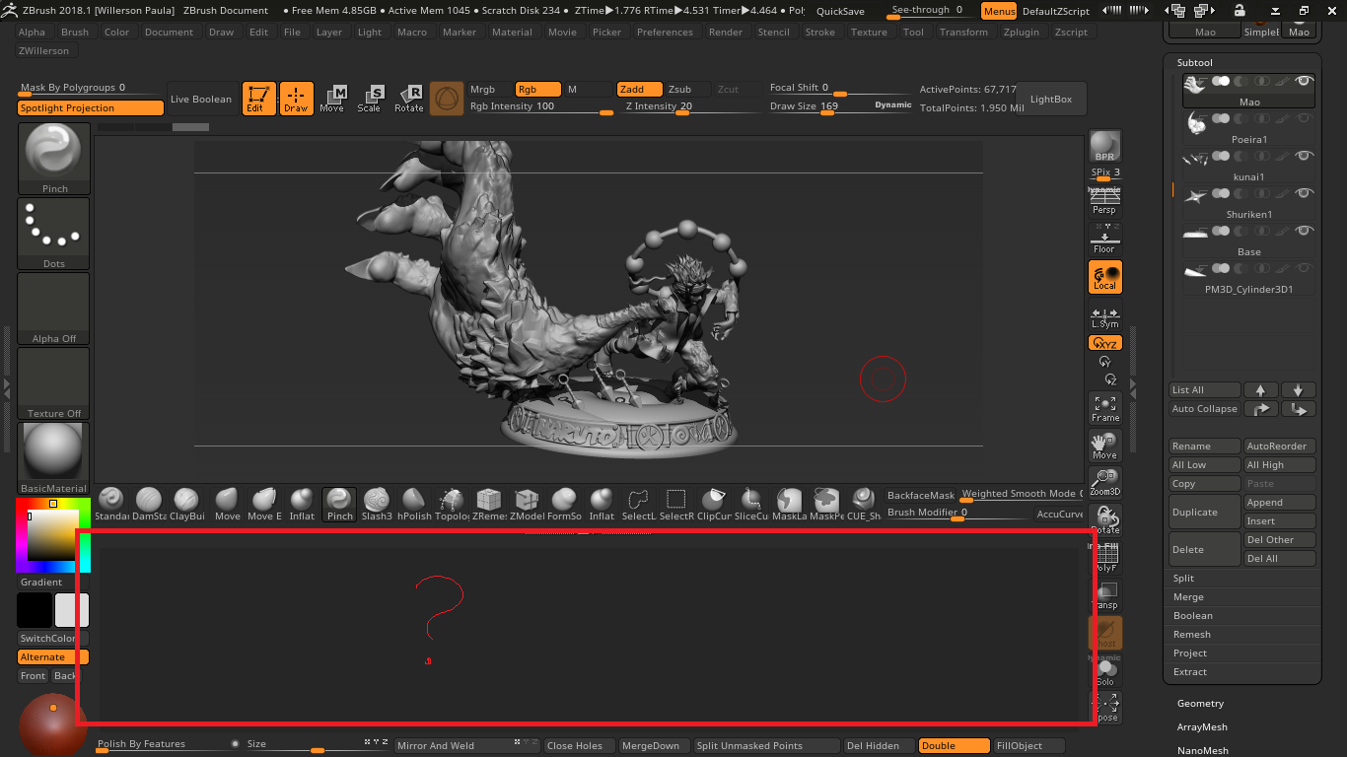
Task: Choose the ClayBuildup brush
Action: click(x=186, y=504)
